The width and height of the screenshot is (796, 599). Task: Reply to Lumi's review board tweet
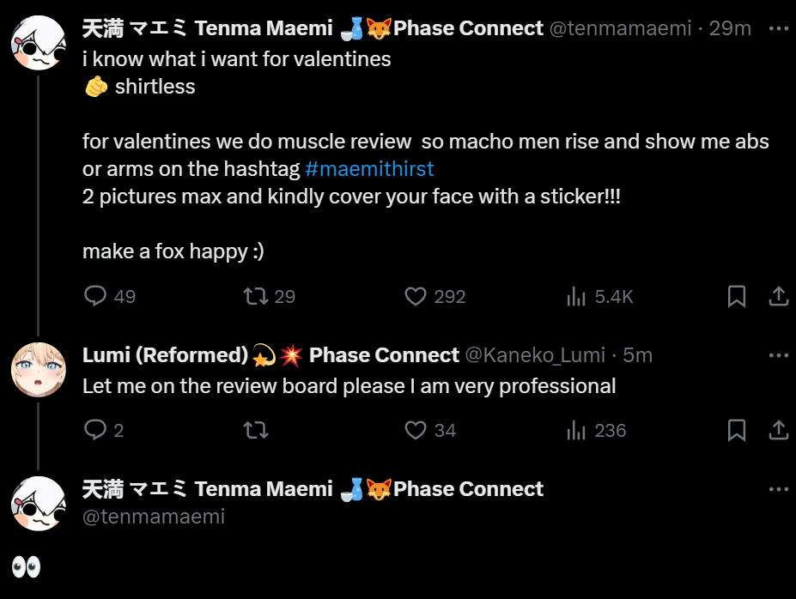(x=95, y=430)
